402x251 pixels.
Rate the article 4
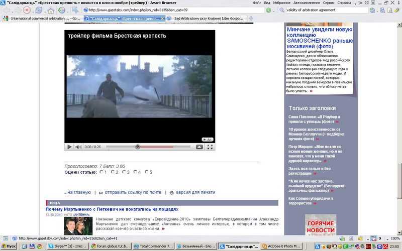pos(135,172)
